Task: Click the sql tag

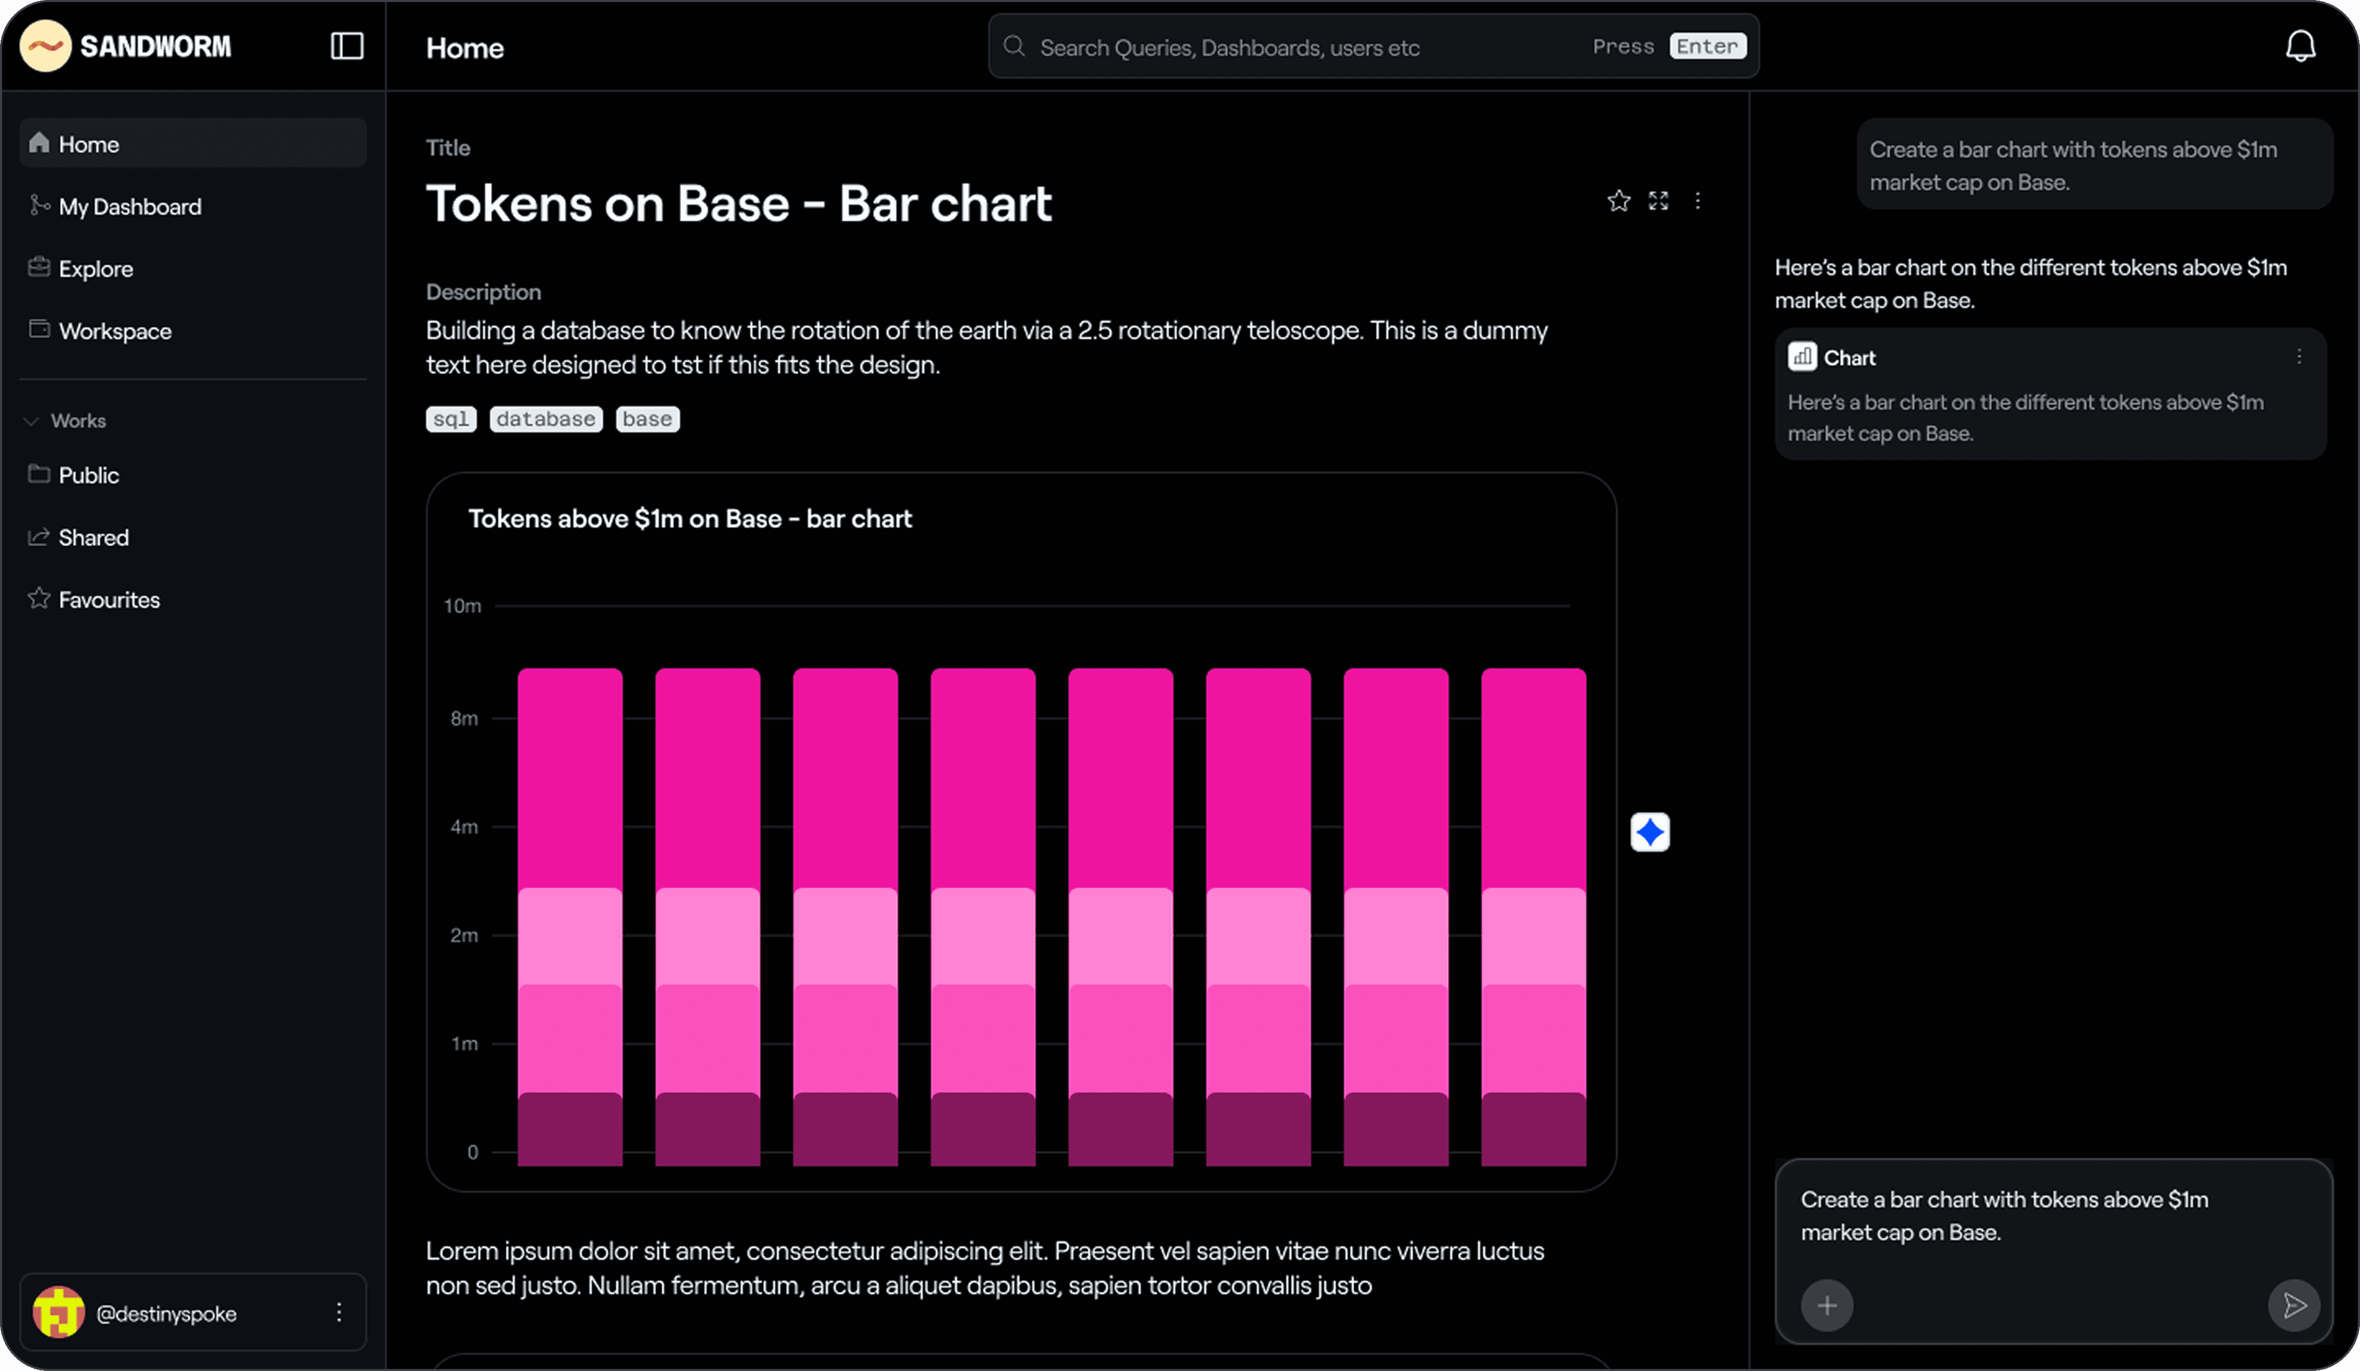Action: pyautogui.click(x=450, y=420)
